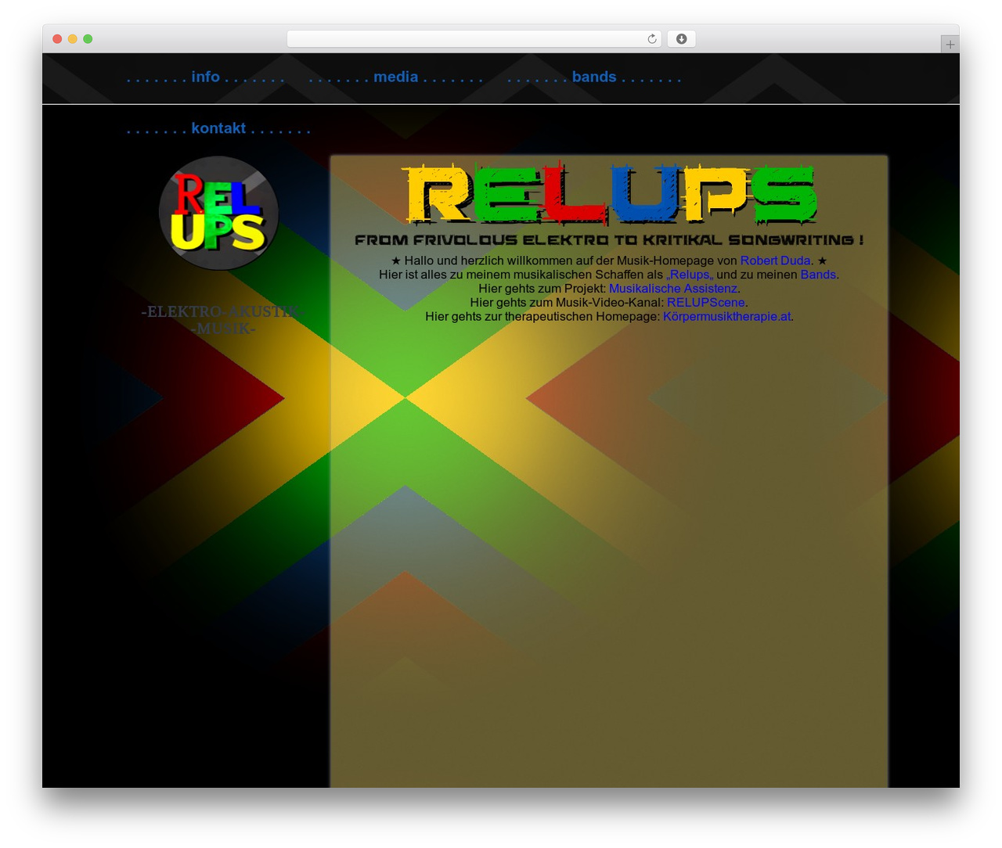This screenshot has height=848, width=1002.
Task: Add a new tab with plus button
Action: 950,45
